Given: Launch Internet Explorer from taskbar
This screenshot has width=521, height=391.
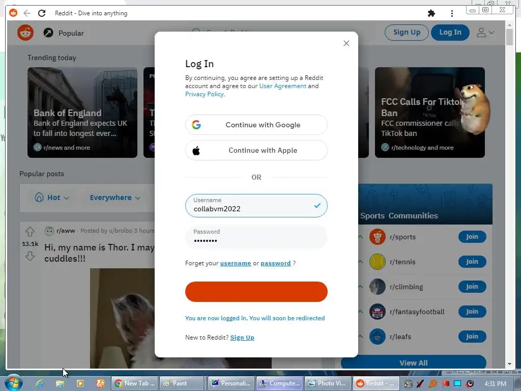Looking at the screenshot, I should (40, 383).
